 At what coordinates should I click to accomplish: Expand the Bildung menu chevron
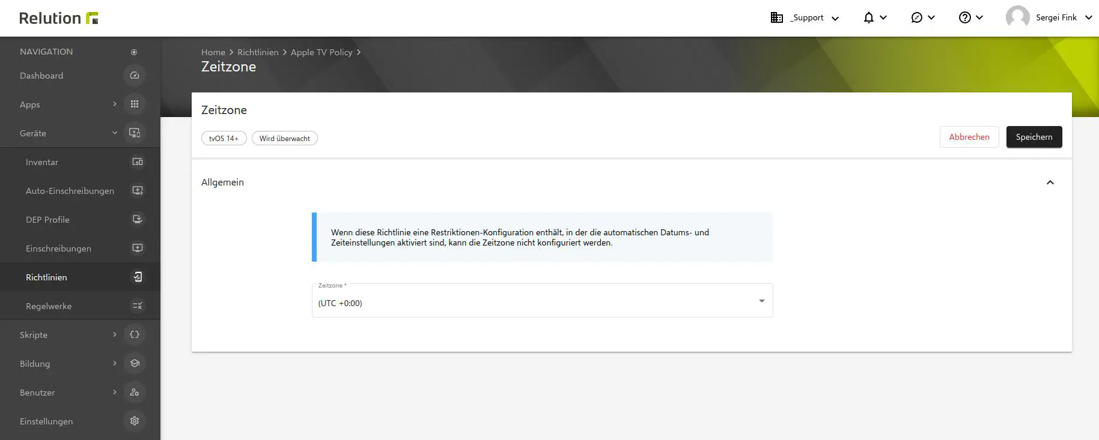point(115,364)
